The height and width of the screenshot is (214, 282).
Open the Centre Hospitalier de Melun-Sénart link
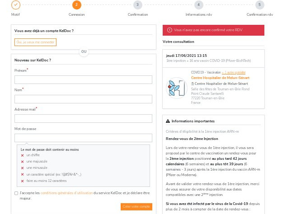[x=220, y=78]
